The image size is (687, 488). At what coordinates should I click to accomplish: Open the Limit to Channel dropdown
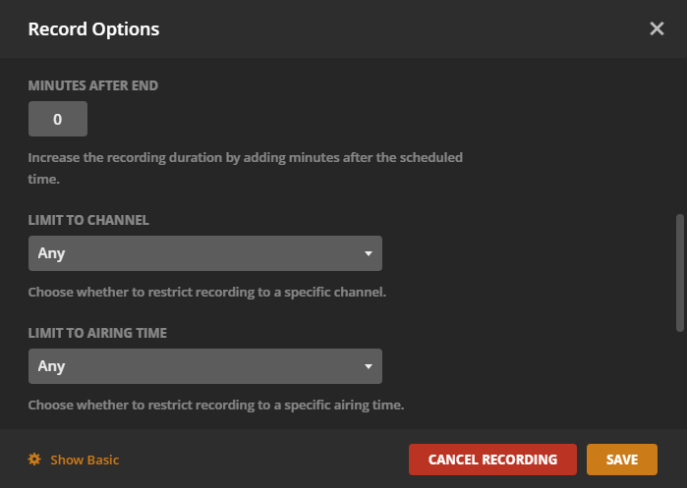pos(204,253)
